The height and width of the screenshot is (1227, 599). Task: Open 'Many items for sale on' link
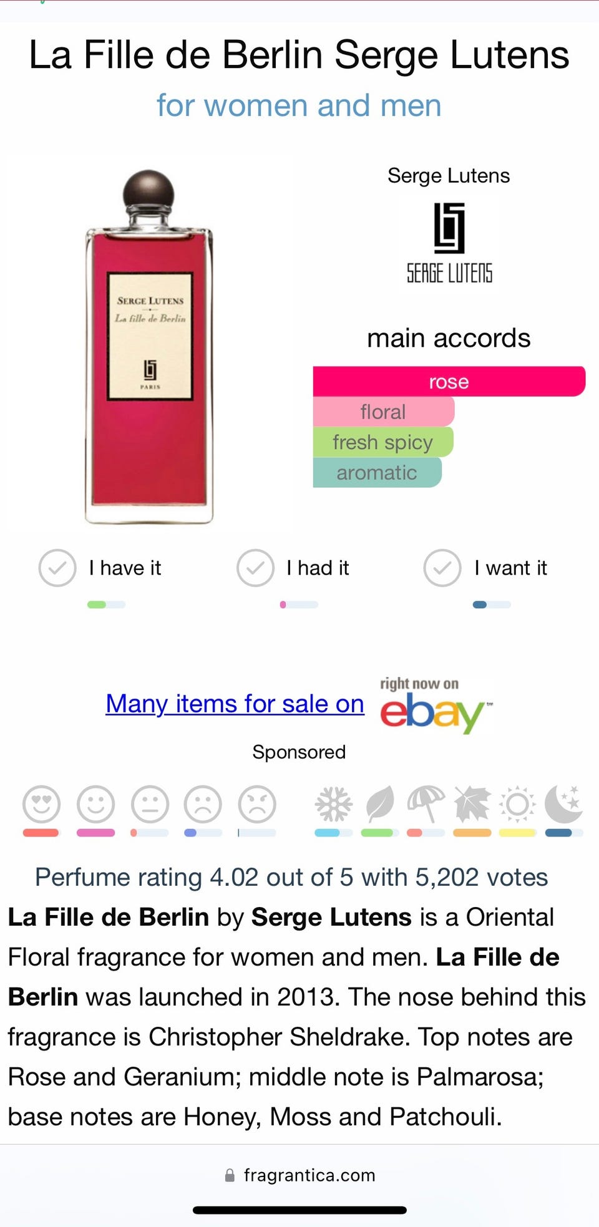[235, 704]
